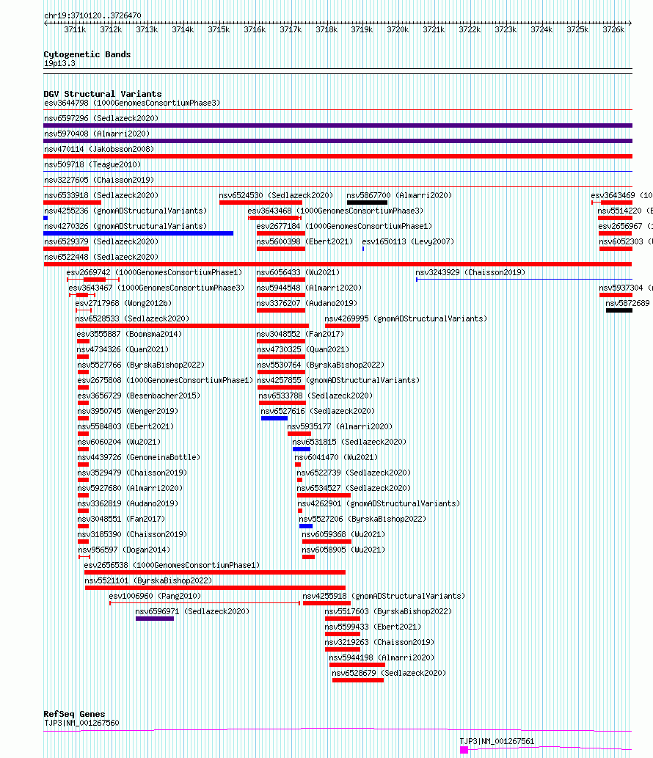Select black bar under nsv5867700

click(367, 203)
